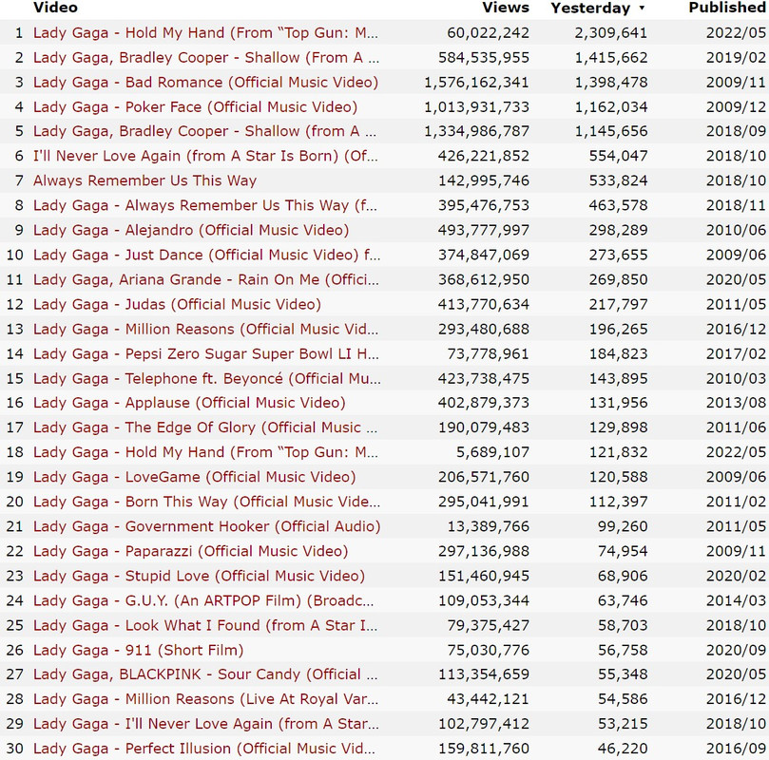The image size is (769, 760).
Task: Select views value 5,689,107
Action: pos(493,452)
